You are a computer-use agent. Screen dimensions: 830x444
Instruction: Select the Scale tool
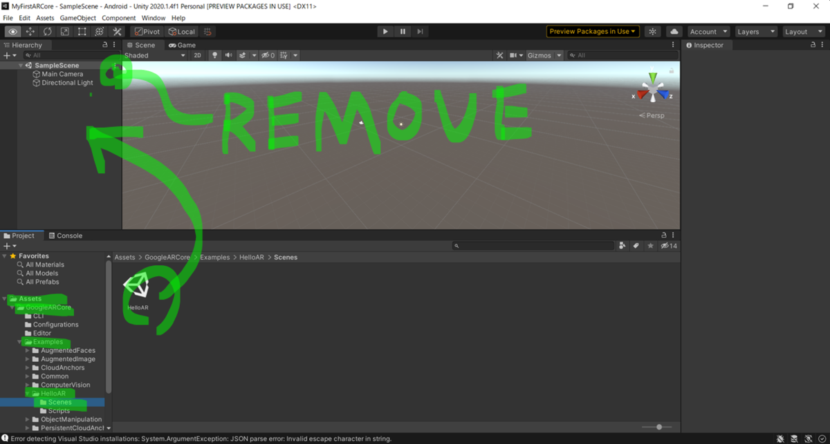[x=64, y=32]
